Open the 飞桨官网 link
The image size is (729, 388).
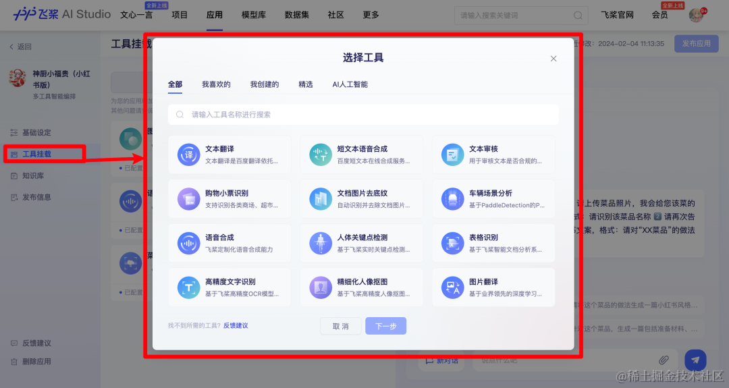coord(617,15)
